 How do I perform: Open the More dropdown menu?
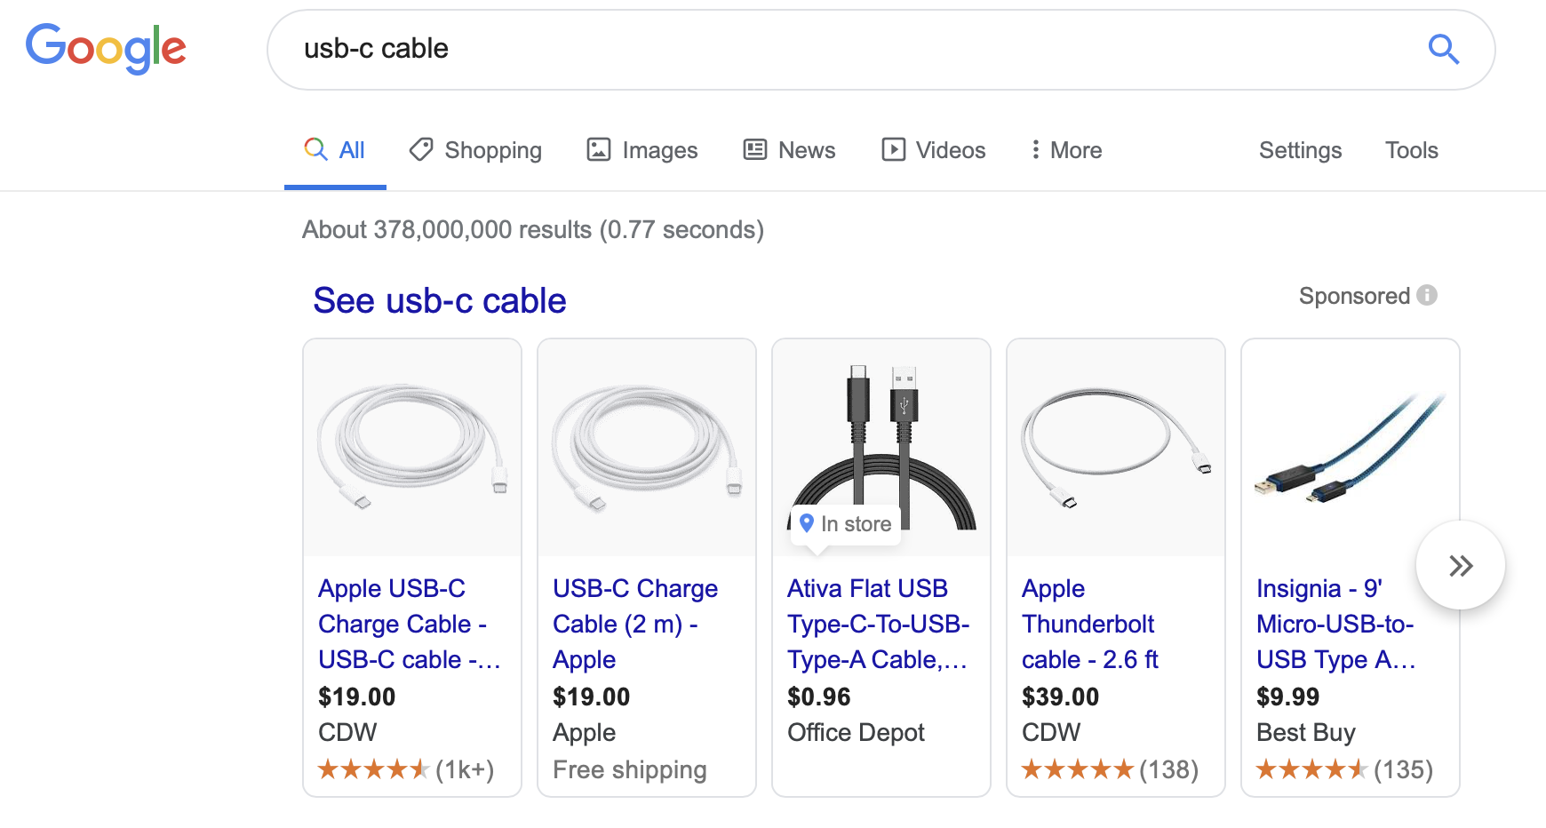pyautogui.click(x=1064, y=149)
